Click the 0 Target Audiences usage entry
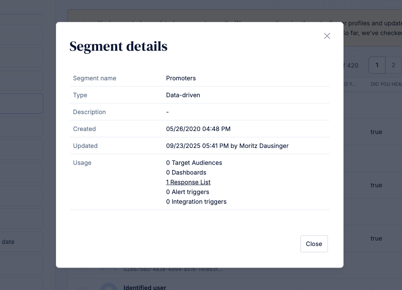This screenshot has width=402, height=290. [x=194, y=163]
